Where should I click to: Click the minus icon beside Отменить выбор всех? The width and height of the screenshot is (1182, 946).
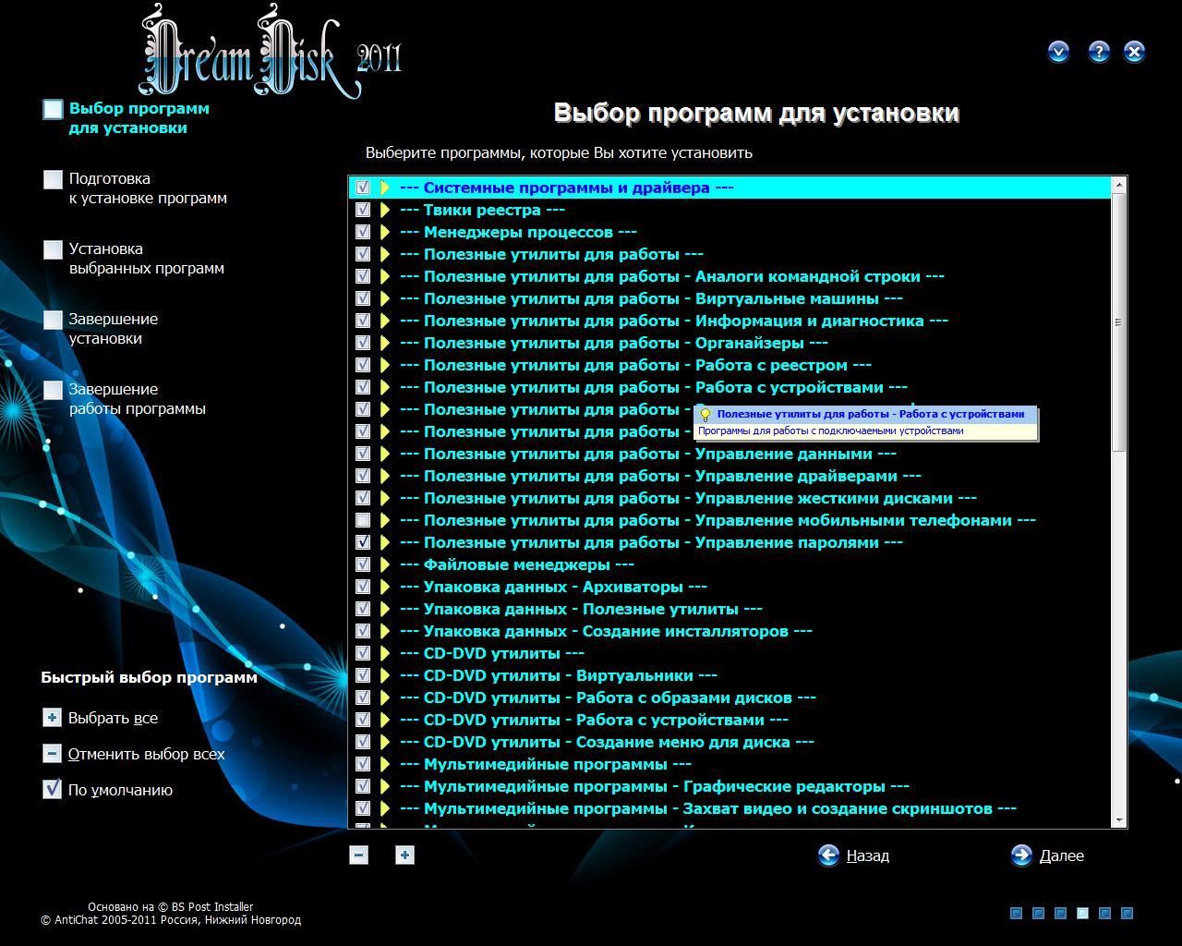(x=53, y=754)
